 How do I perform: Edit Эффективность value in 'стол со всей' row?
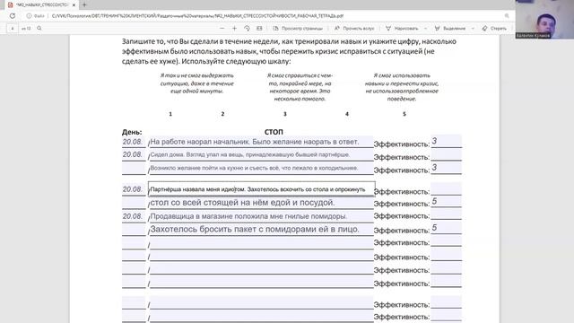tap(446, 202)
